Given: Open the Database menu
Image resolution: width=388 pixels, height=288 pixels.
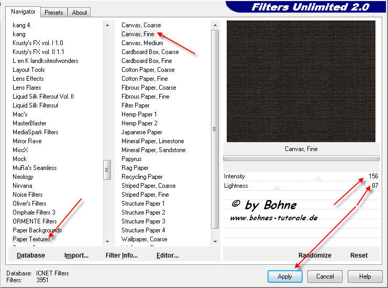Looking at the screenshot, I should click(31, 255).
